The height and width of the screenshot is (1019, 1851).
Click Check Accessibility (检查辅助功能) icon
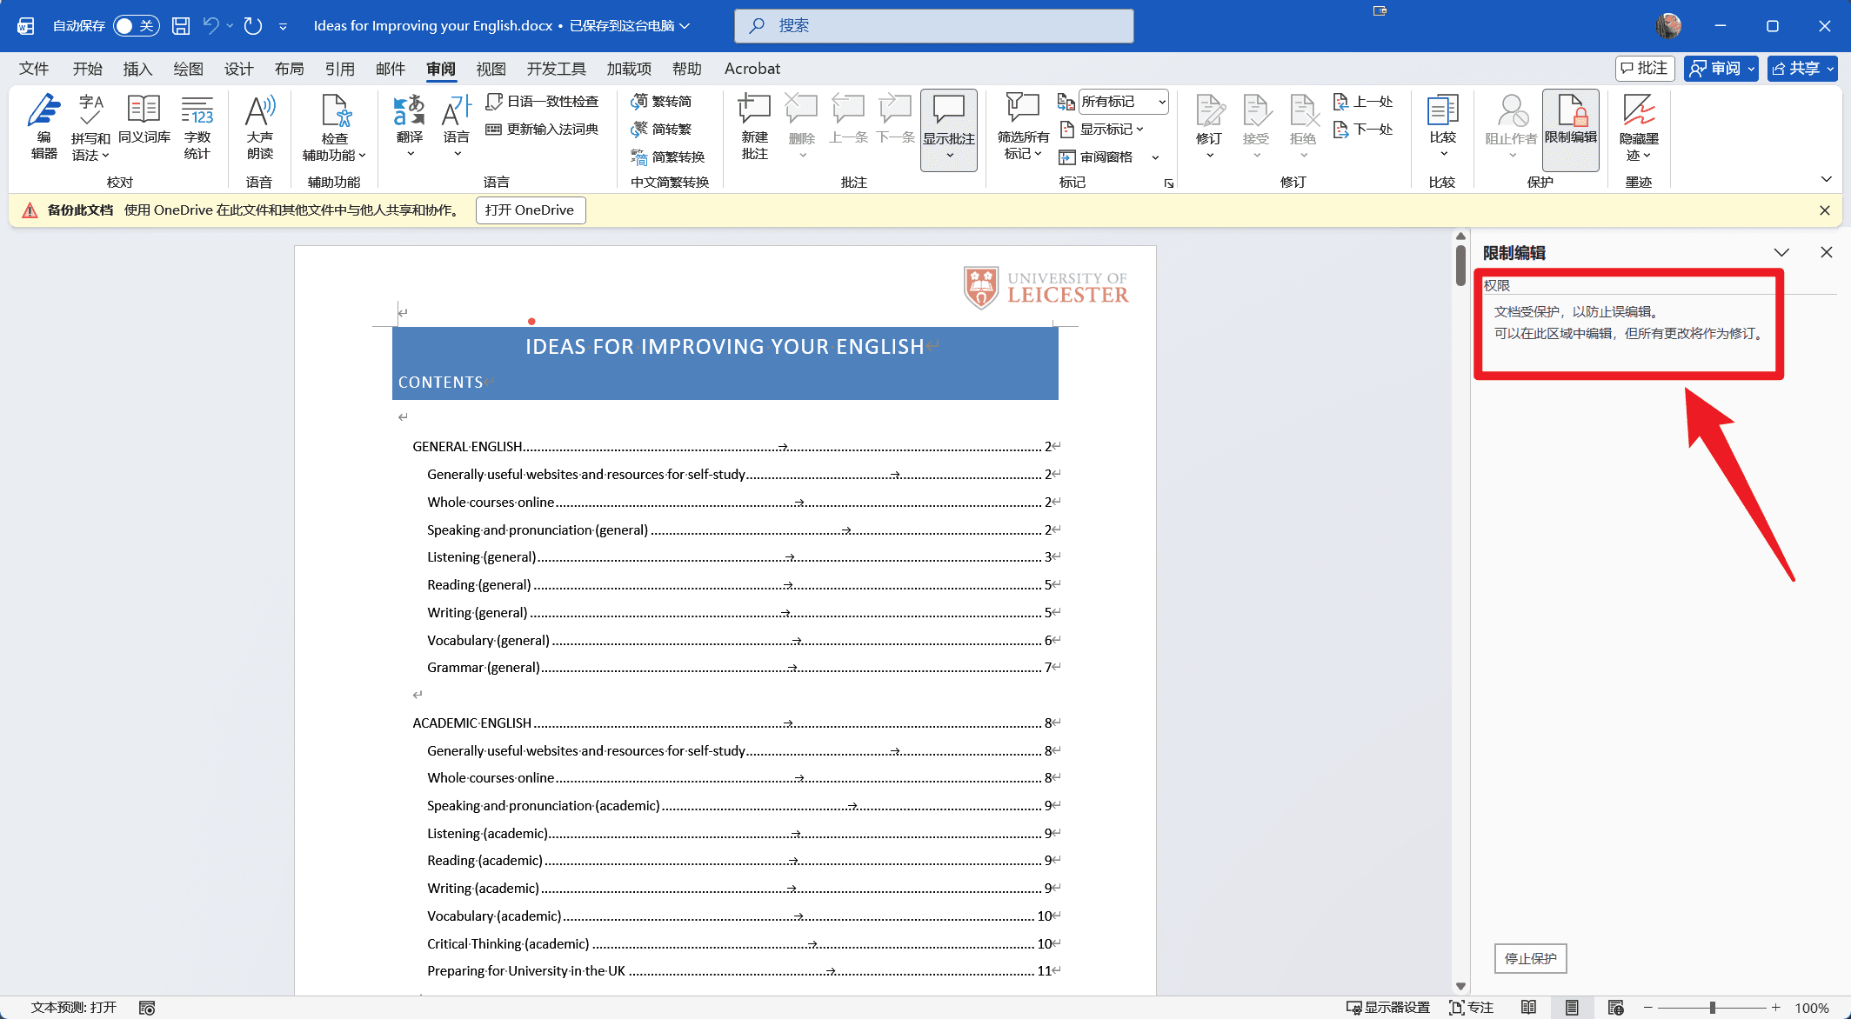pos(335,127)
